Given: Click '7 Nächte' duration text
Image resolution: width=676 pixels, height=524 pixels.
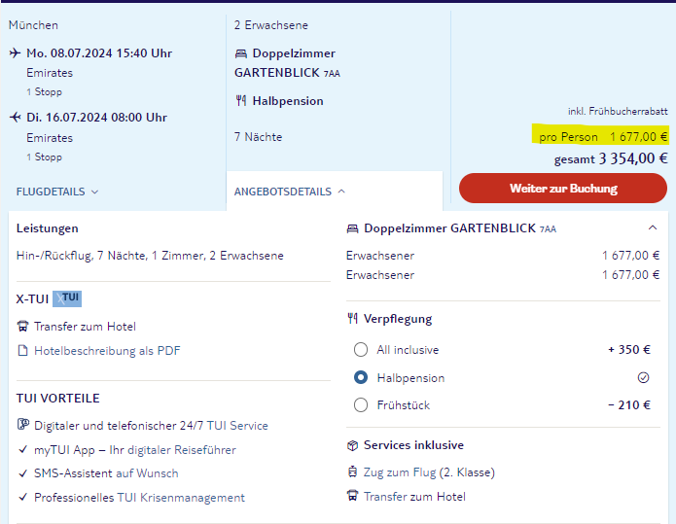Looking at the screenshot, I should (x=259, y=137).
